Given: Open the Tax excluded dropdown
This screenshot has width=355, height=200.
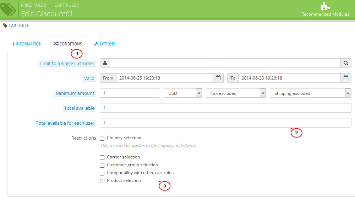Looking at the screenshot, I should click(236, 93).
